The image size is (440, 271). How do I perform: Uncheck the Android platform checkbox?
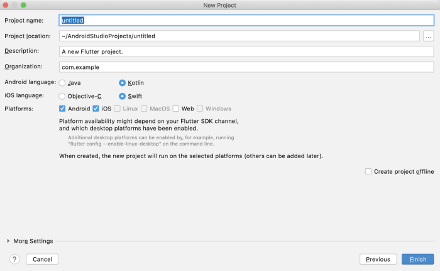(x=62, y=109)
